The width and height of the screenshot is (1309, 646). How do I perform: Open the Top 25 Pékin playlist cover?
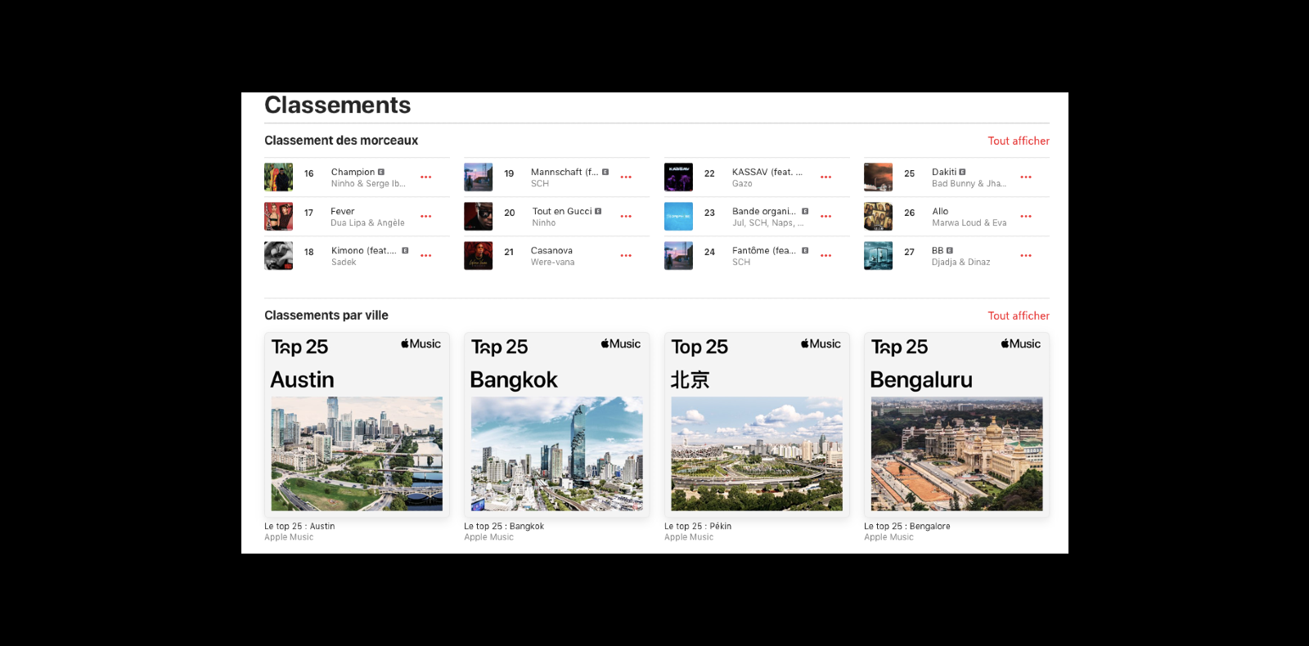pyautogui.click(x=757, y=424)
